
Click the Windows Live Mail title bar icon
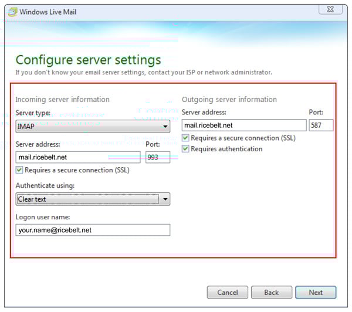[11, 12]
